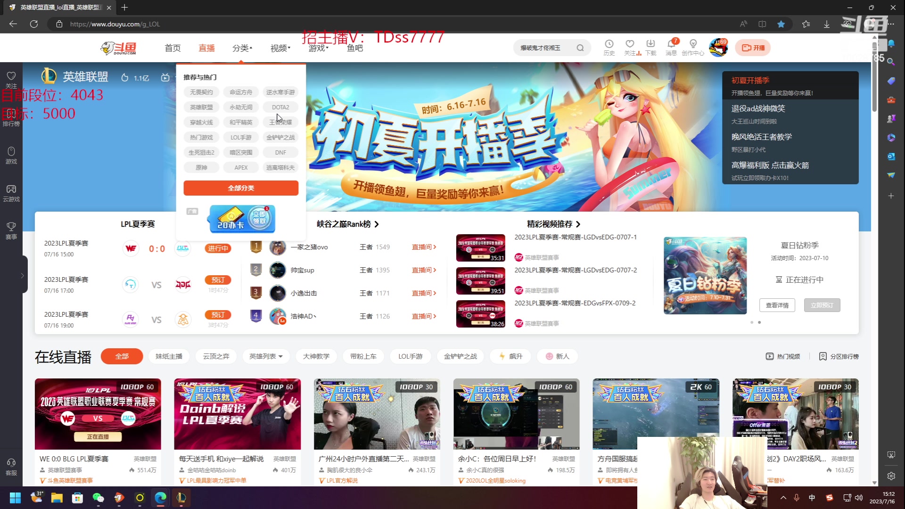Open 首页 home tab
The image size is (905, 509).
point(173,48)
